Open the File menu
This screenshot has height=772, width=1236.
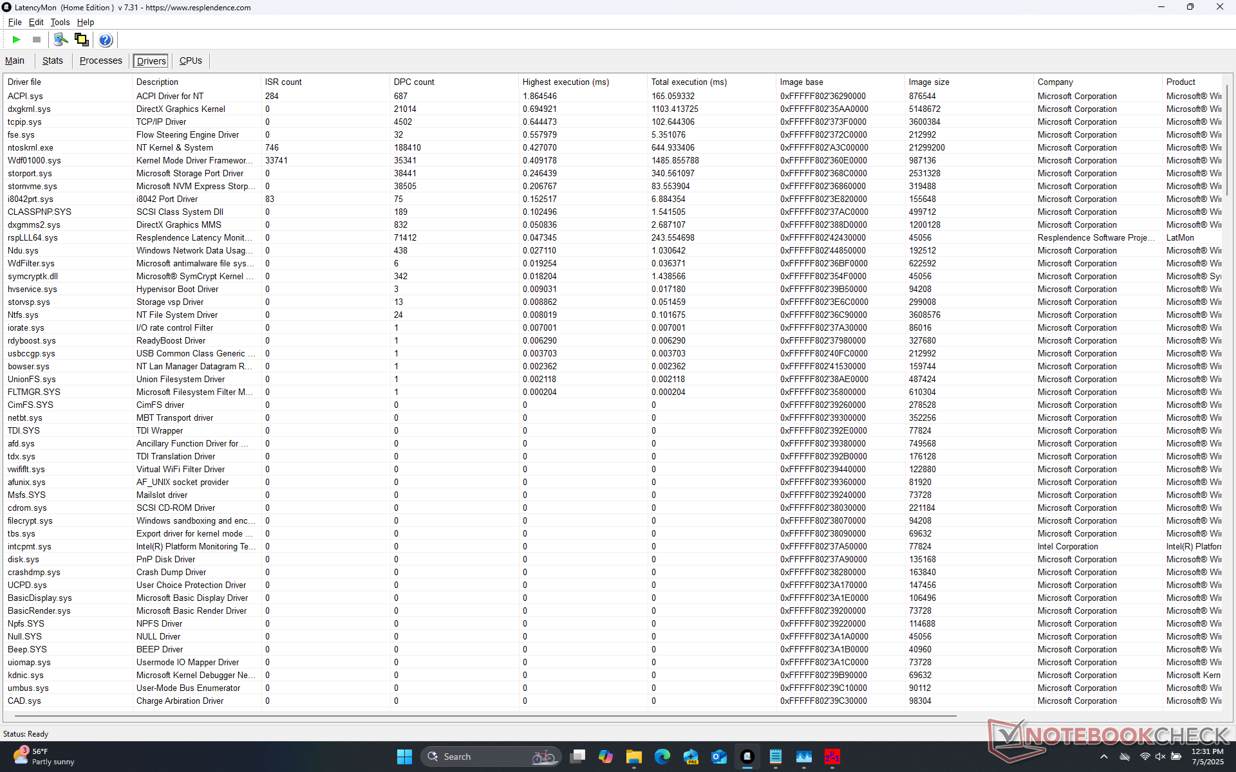[x=14, y=22]
